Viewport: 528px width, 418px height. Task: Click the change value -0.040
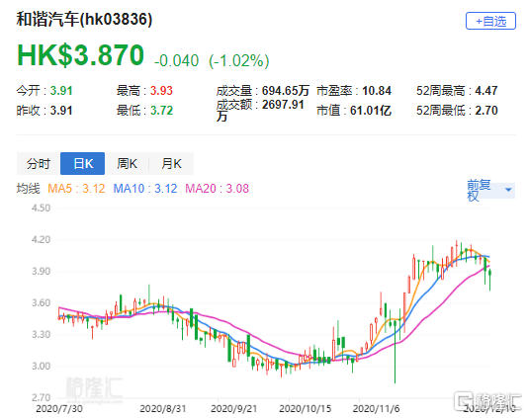[176, 61]
